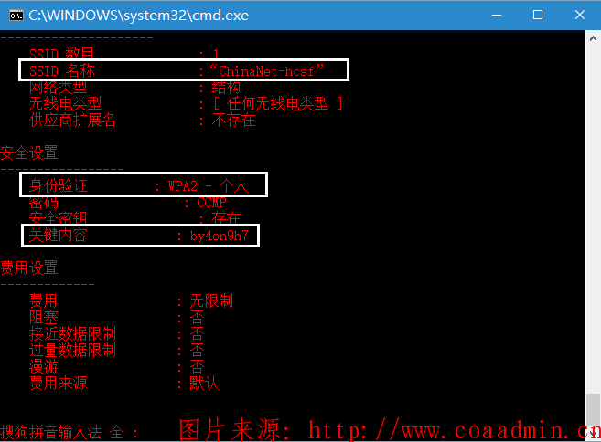This screenshot has height=442, width=601.
Task: Click the cmd.exe icon in title bar
Action: pyautogui.click(x=16, y=16)
